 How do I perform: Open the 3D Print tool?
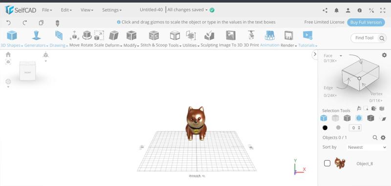[251, 35]
